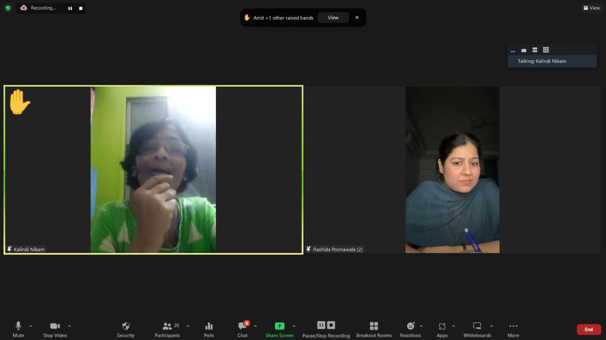Pause recording using the top-left pause icon

click(x=70, y=8)
